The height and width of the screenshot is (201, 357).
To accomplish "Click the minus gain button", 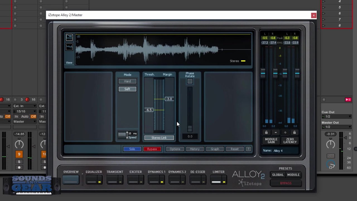I will click(276, 133).
